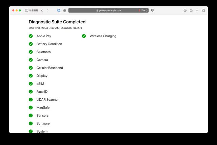
Task: Select the Face ID result text
Action: [42, 92]
